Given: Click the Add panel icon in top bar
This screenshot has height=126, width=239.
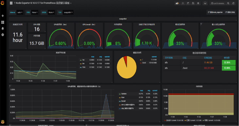Looking at the screenshot, I should click(177, 3).
